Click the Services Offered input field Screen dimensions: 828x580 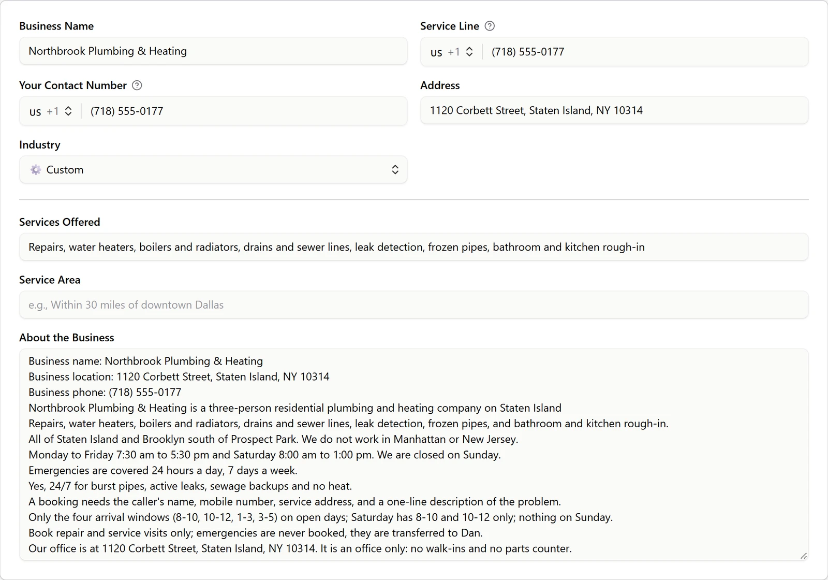[x=414, y=247]
